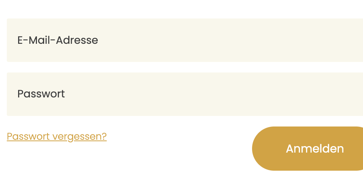363x179 pixels.
Task: Select the link below the Passwort field
Action: (x=57, y=136)
